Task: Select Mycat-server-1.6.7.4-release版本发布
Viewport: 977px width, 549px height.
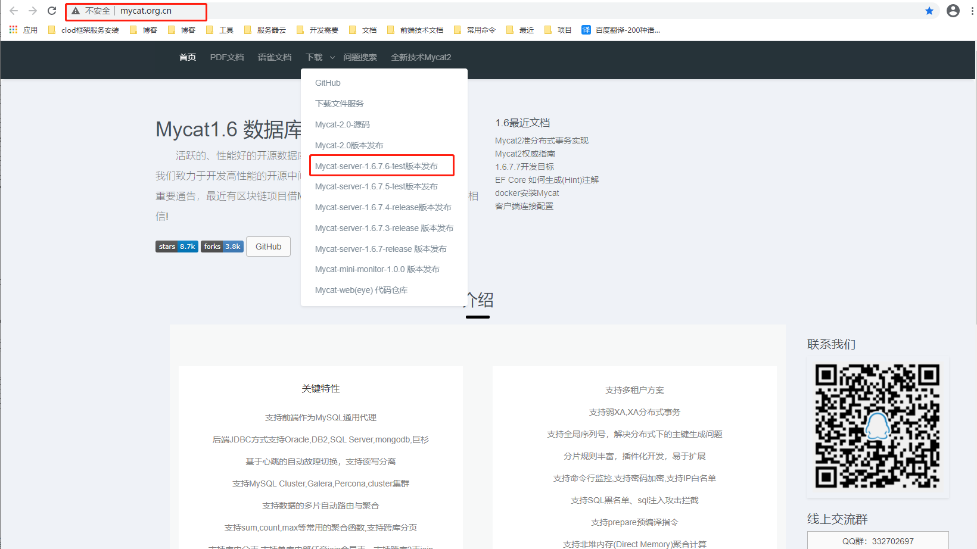Action: [384, 207]
